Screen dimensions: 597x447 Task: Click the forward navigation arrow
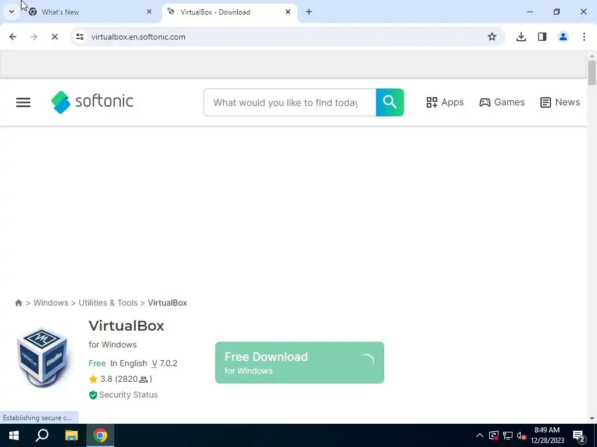34,37
